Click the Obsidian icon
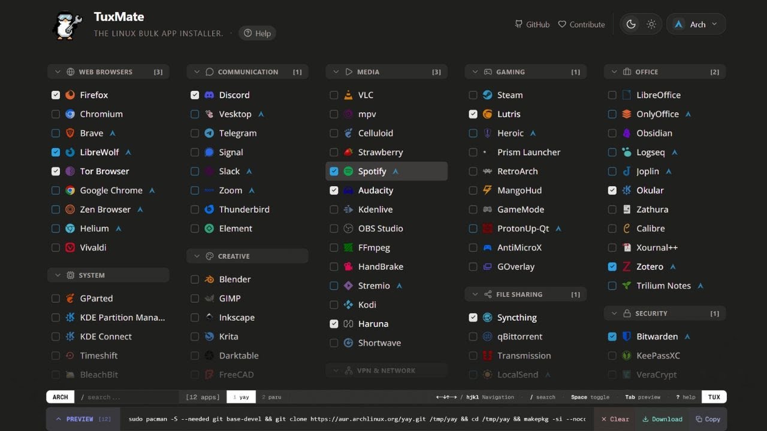 [x=626, y=133]
